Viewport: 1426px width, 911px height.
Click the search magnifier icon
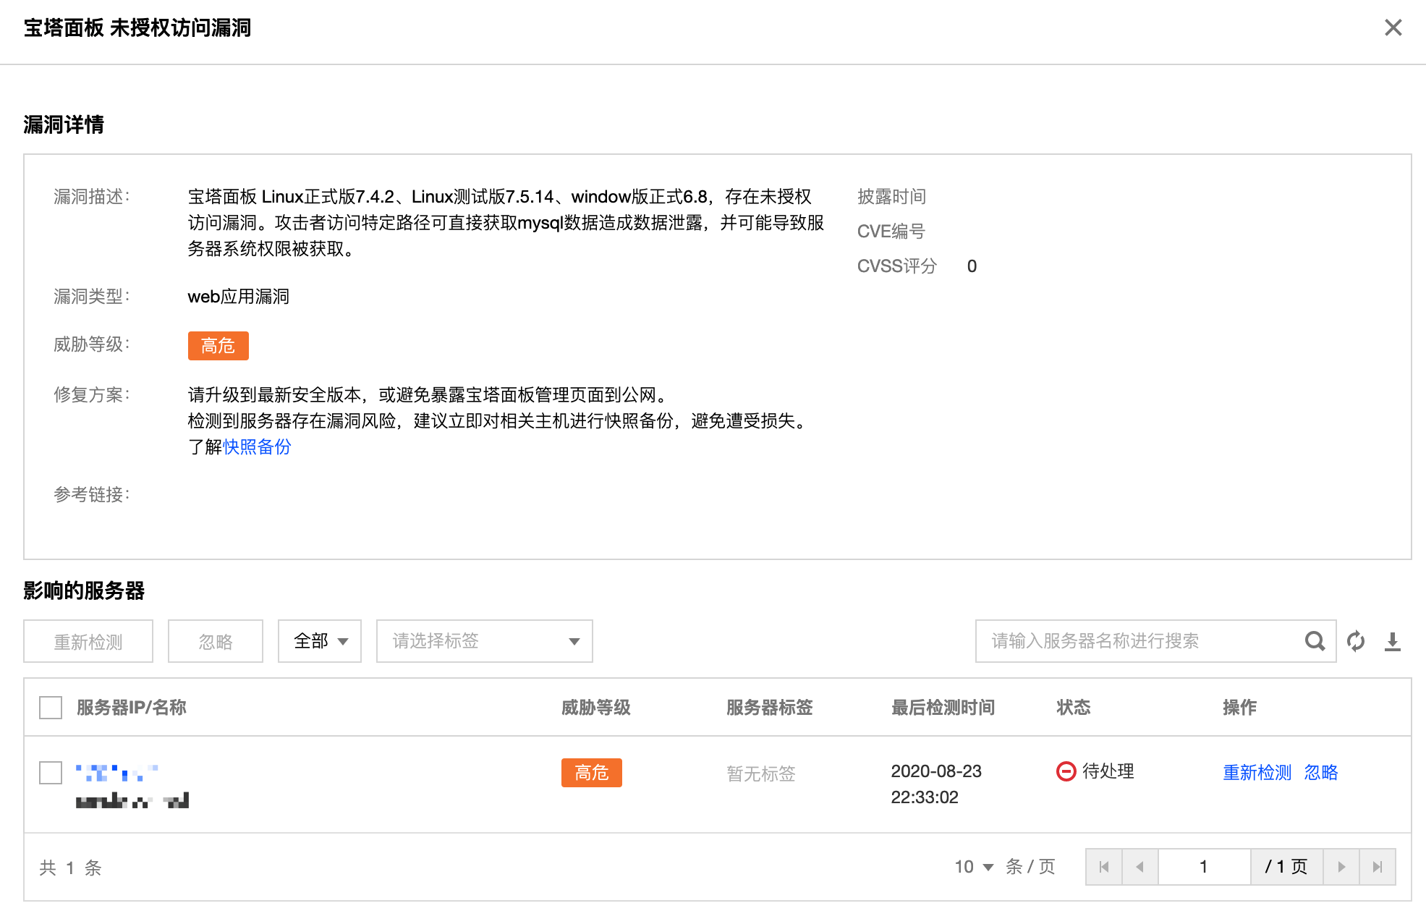[1315, 641]
